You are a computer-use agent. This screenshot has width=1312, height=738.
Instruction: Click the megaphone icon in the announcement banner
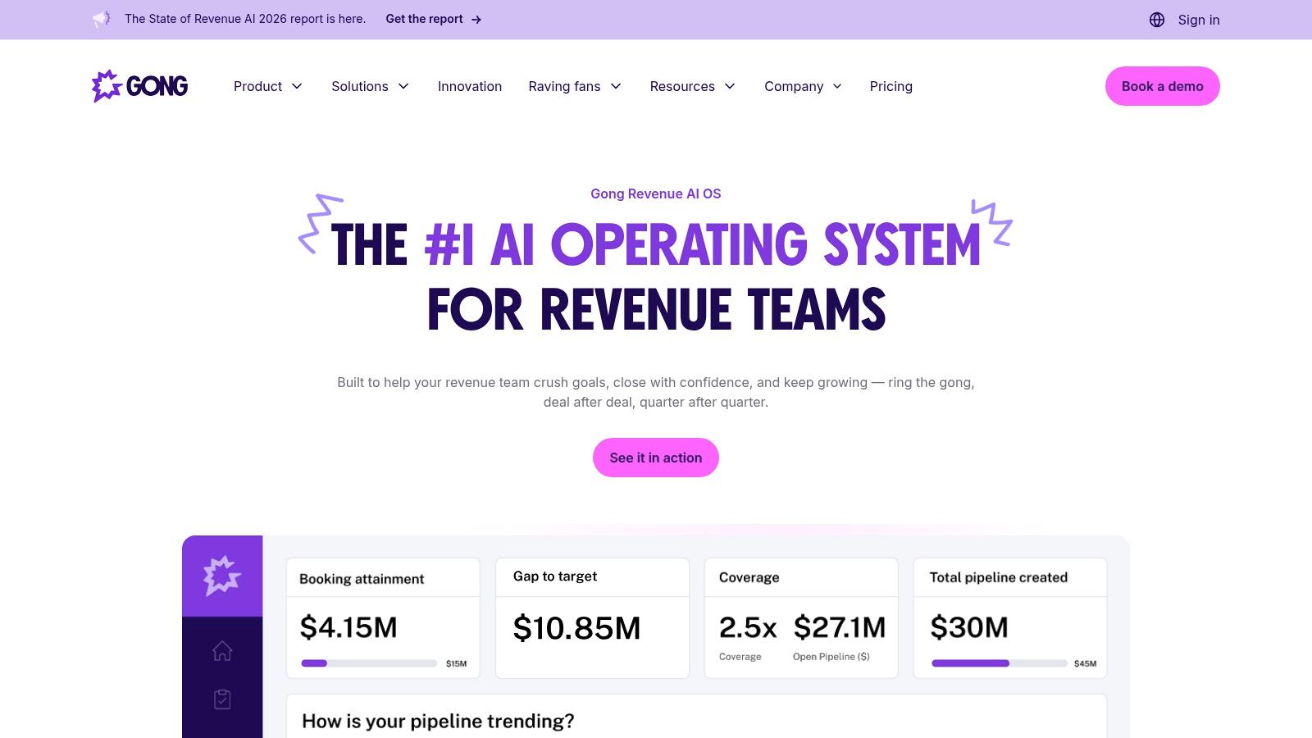(x=101, y=18)
